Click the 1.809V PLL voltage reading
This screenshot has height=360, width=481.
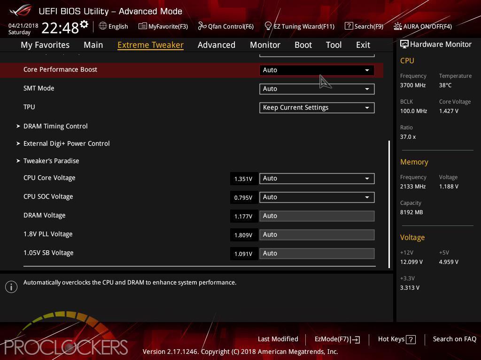tap(244, 235)
